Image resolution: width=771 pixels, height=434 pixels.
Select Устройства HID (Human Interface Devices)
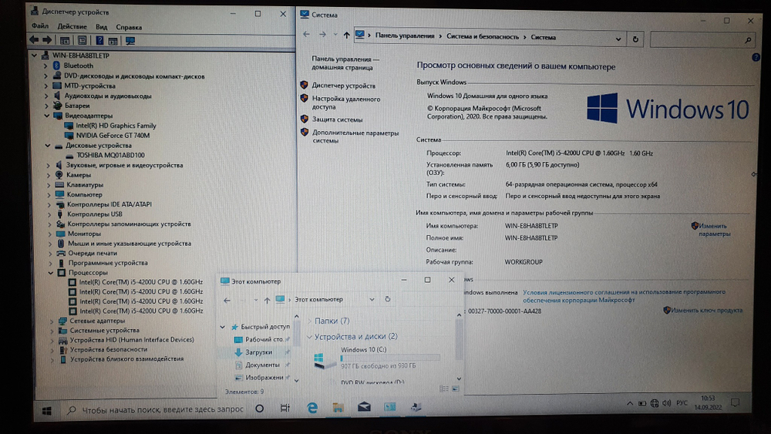pos(132,340)
